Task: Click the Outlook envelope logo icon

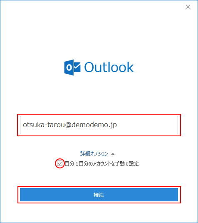Action: coord(72,68)
